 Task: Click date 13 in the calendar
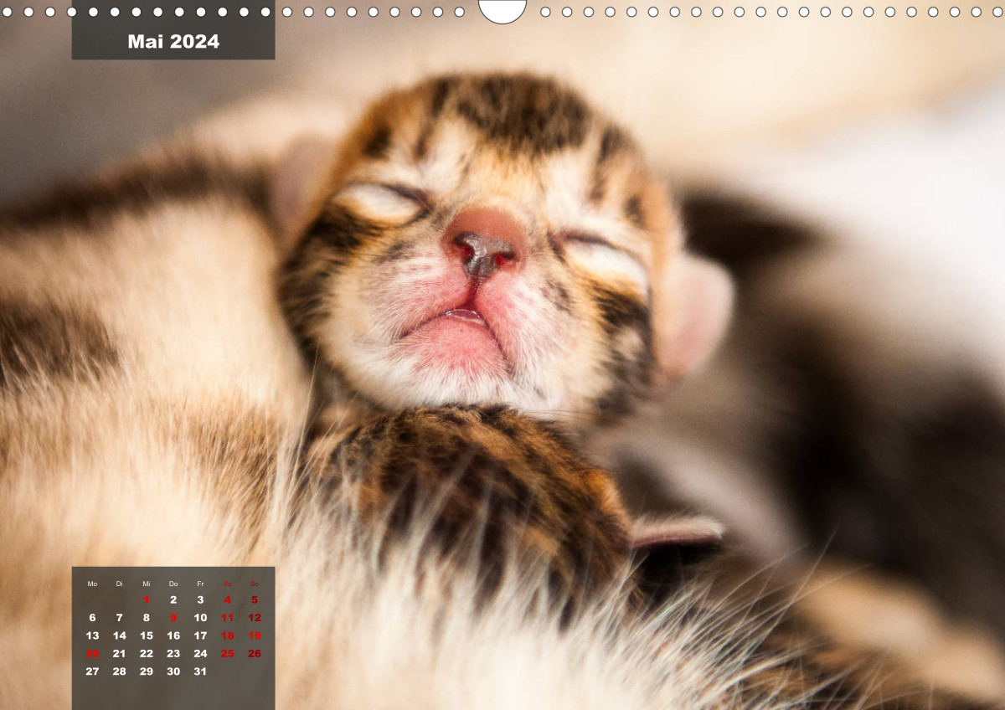coord(92,635)
